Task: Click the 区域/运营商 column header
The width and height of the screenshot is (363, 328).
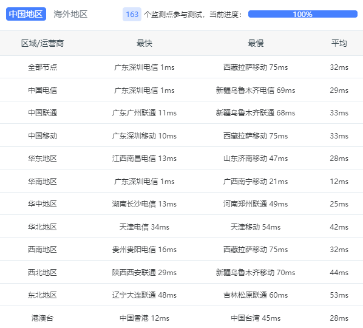Action: click(x=42, y=43)
